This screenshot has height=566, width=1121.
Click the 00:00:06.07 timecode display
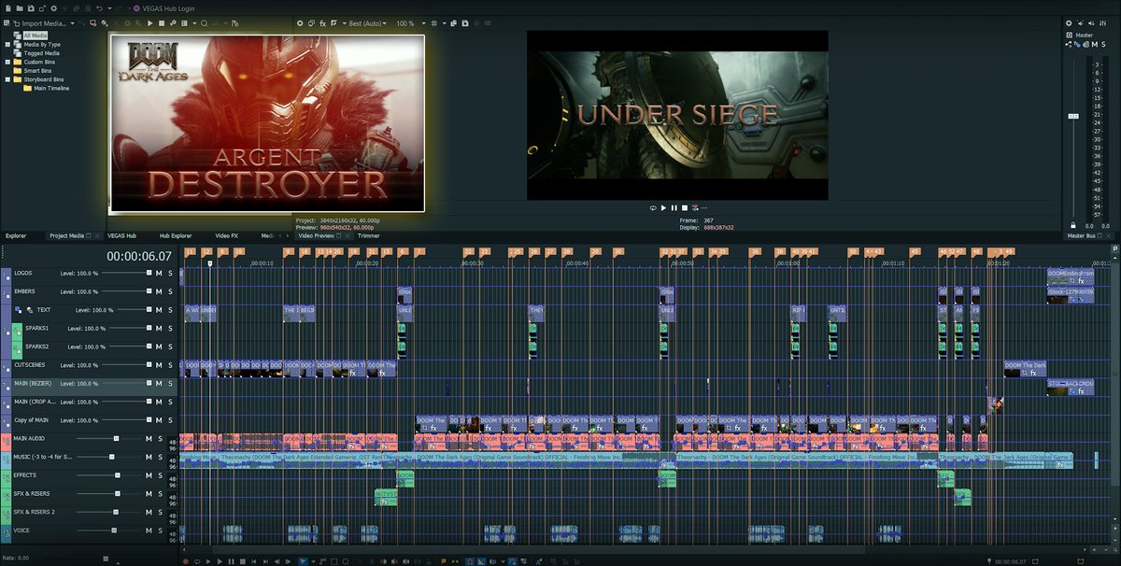(138, 255)
